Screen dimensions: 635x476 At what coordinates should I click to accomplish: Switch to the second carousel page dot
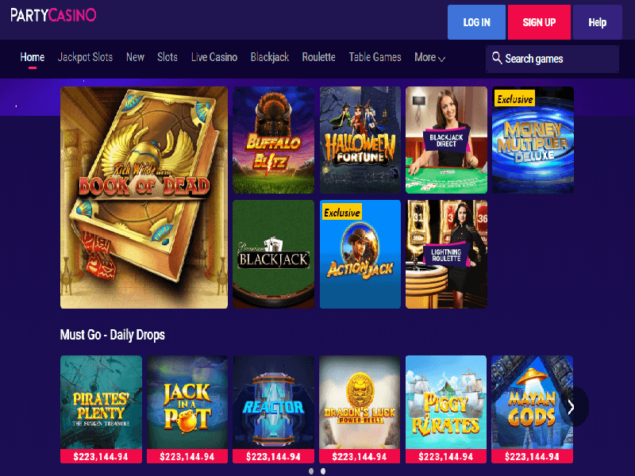tap(323, 471)
